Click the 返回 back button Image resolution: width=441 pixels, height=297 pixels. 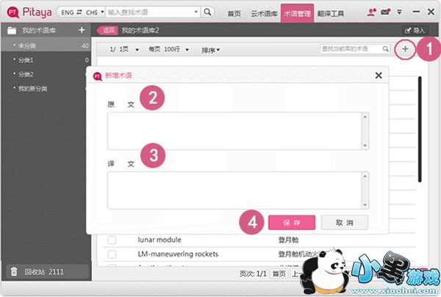pos(107,30)
